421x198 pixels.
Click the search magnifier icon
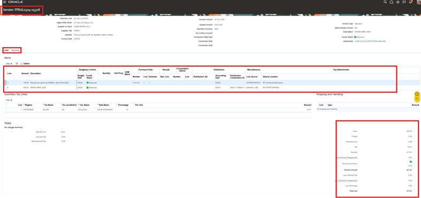(x=385, y=2)
